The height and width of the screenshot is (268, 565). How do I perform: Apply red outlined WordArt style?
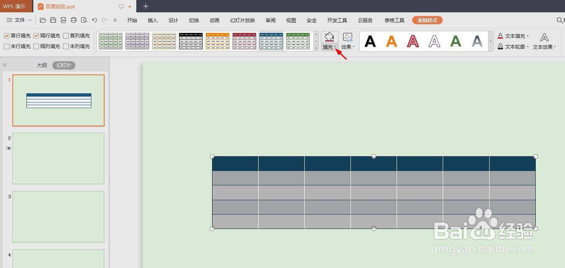click(x=413, y=41)
